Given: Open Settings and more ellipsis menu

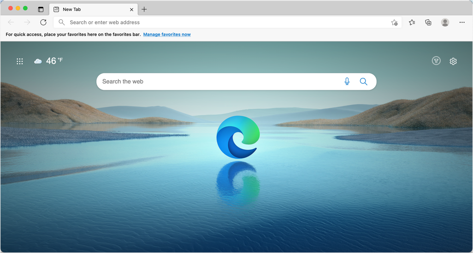Looking at the screenshot, I should coord(462,22).
